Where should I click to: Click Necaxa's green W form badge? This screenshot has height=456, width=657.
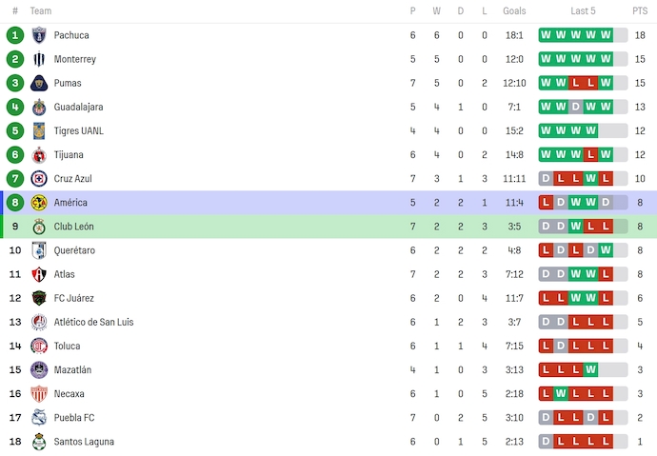point(561,393)
